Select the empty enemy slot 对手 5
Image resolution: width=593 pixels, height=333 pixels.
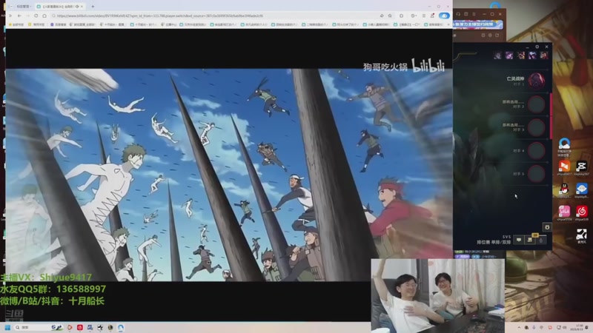tap(536, 174)
